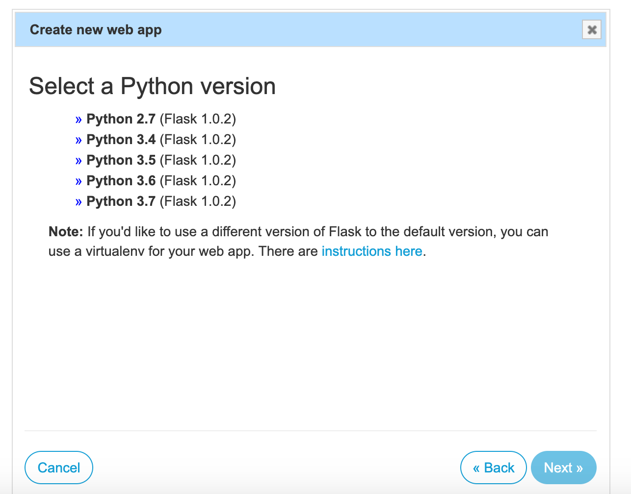
Task: Click the Create new web app header
Action: 95,29
